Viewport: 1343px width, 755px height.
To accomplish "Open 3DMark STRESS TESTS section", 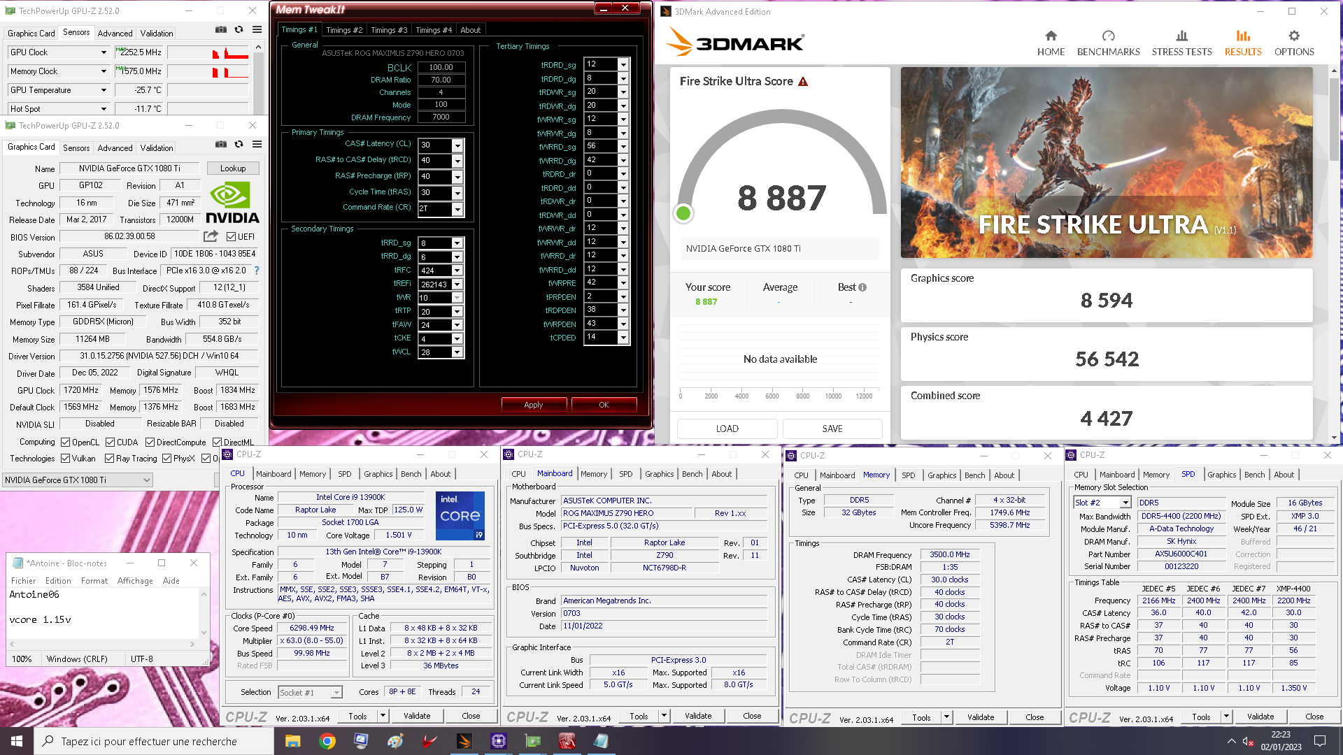I will (x=1181, y=43).
